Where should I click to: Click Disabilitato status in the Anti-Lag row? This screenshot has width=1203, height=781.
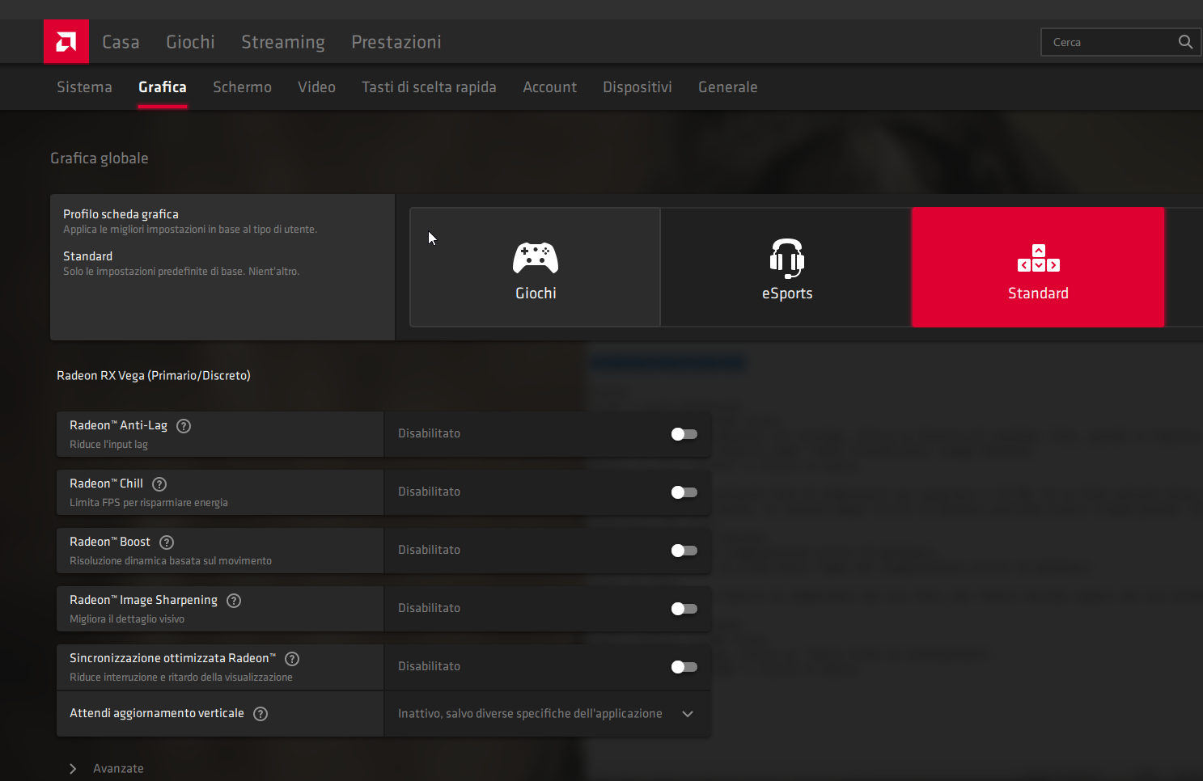[430, 433]
